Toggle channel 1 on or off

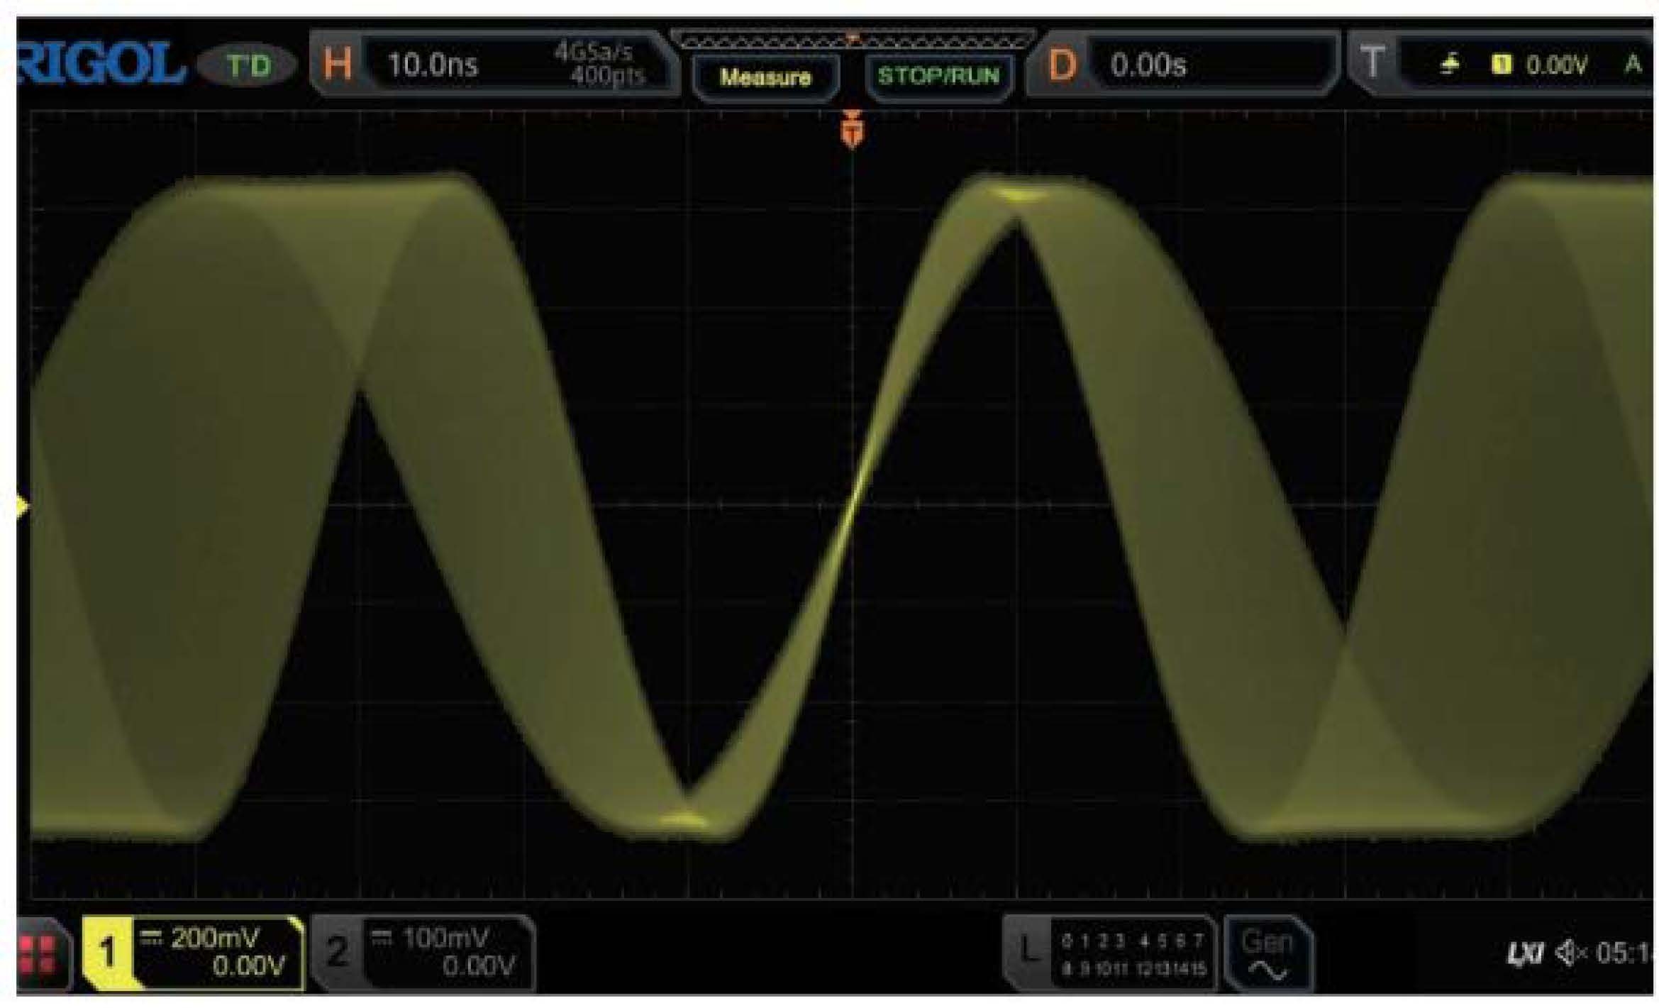[108, 951]
